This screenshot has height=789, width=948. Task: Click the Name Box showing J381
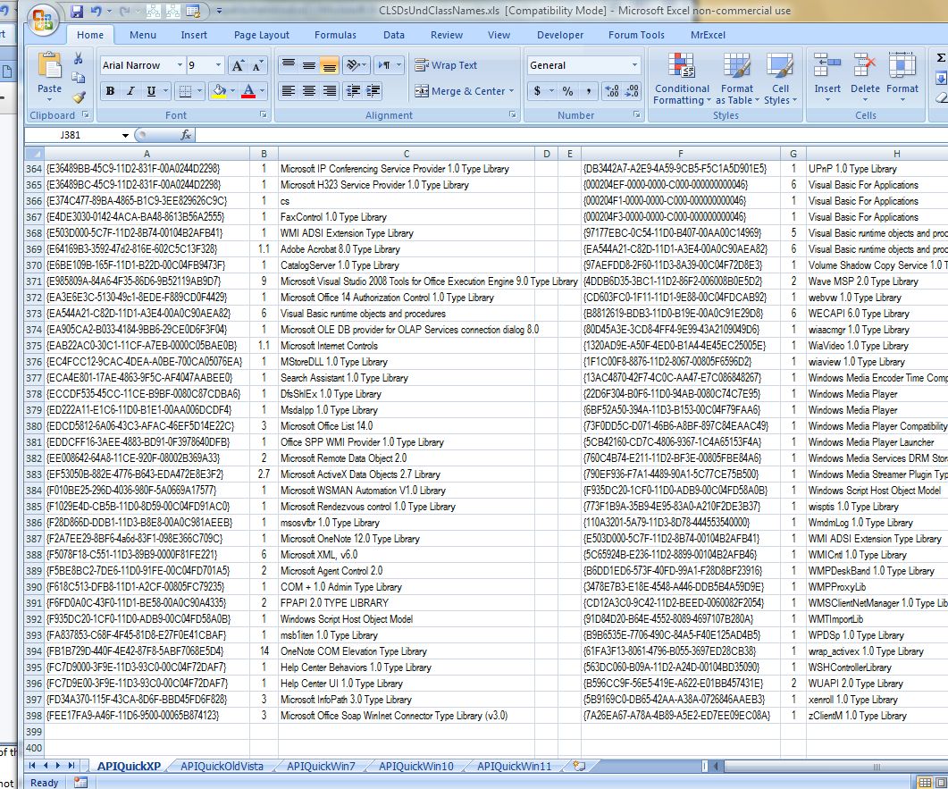pyautogui.click(x=71, y=135)
